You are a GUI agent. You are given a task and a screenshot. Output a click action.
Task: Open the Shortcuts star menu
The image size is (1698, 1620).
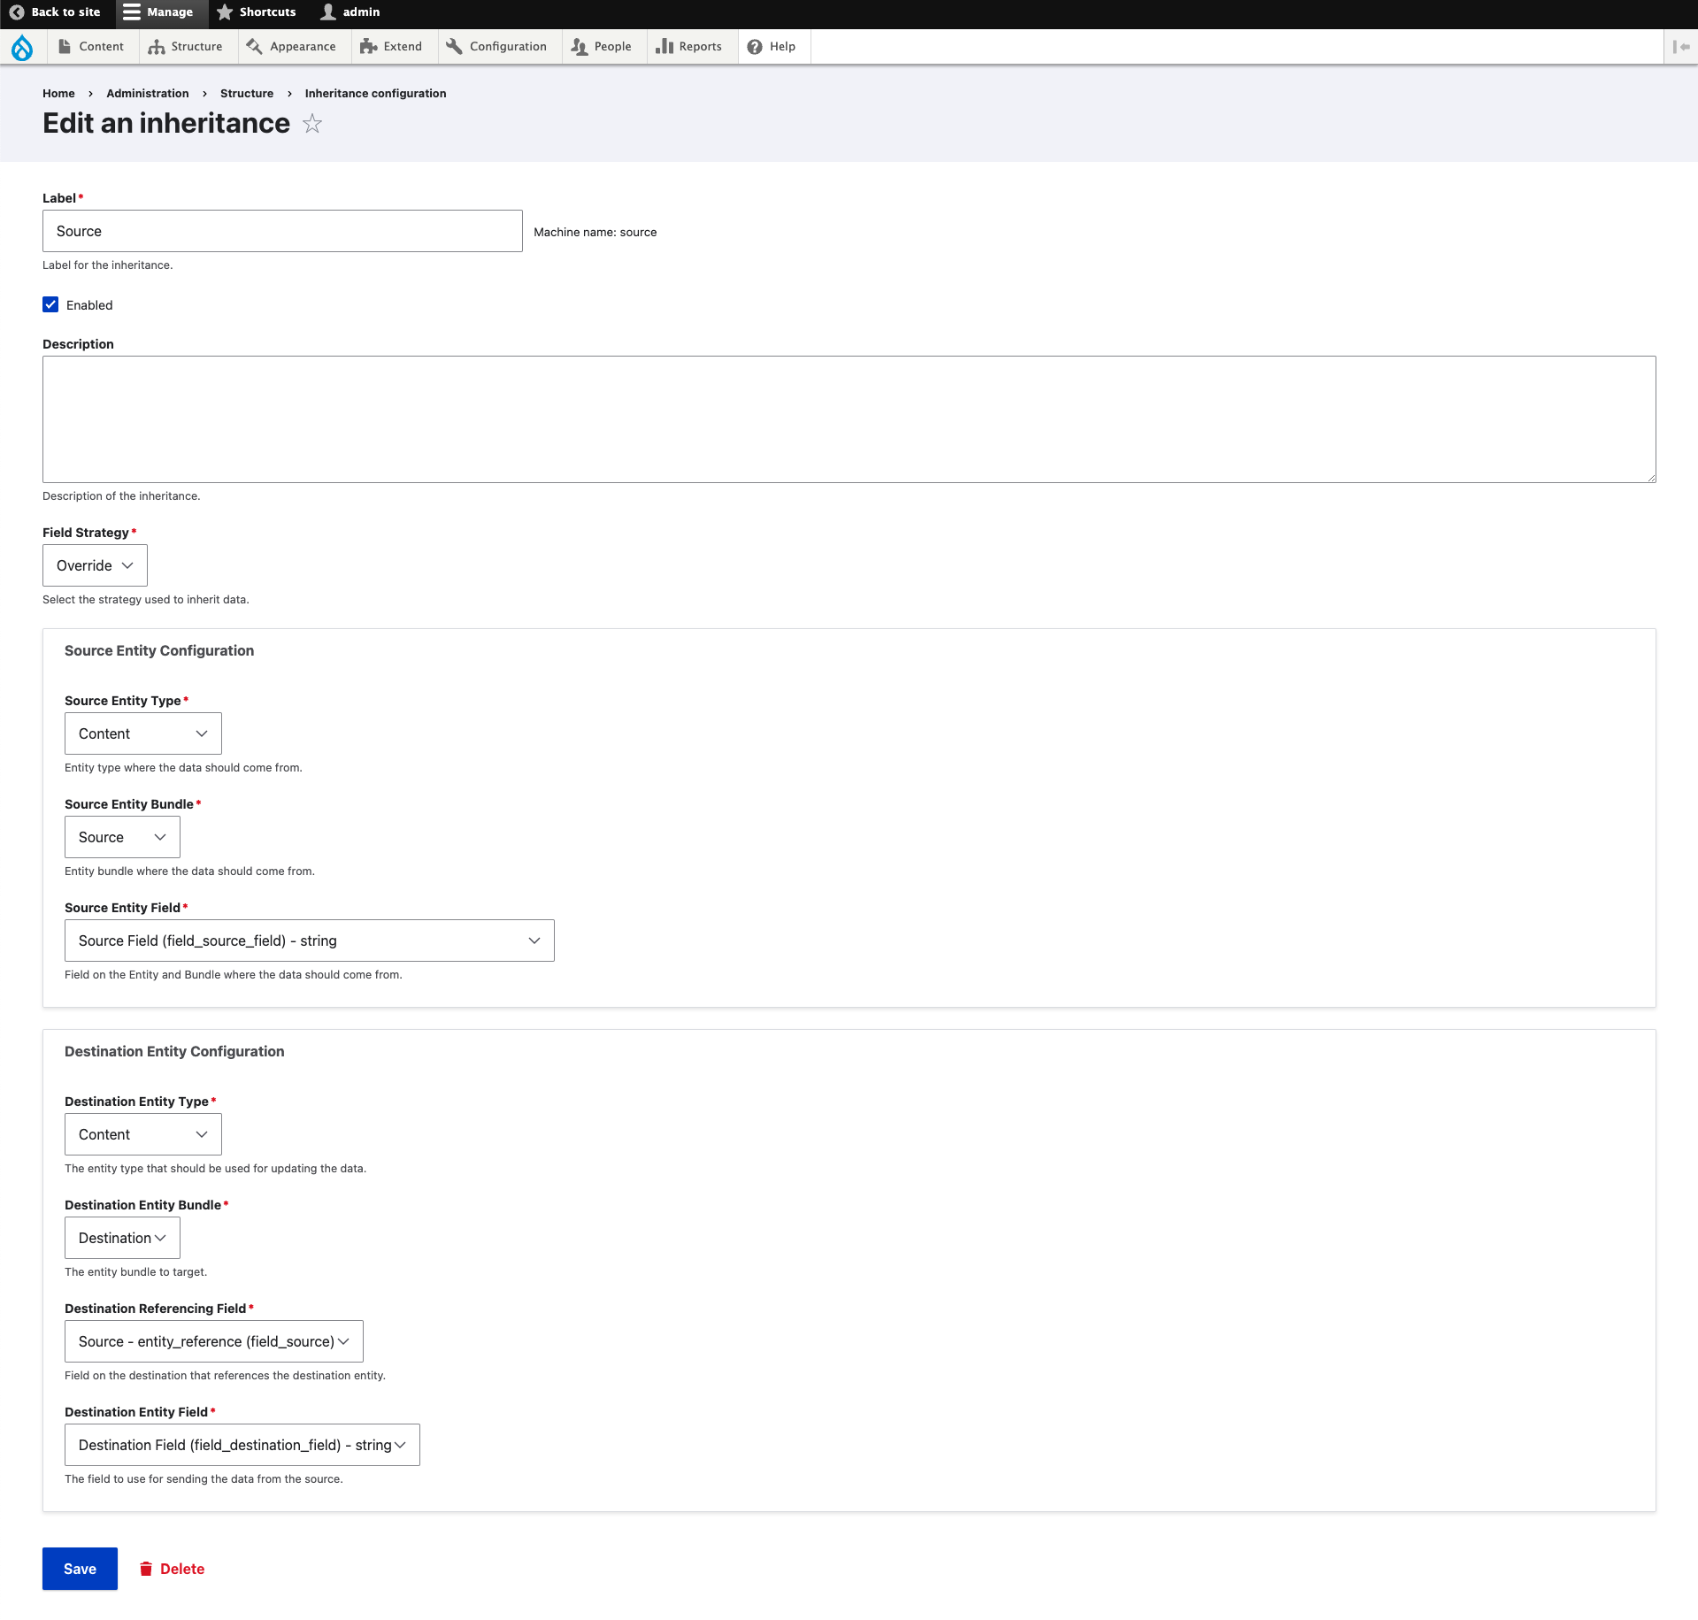257,12
